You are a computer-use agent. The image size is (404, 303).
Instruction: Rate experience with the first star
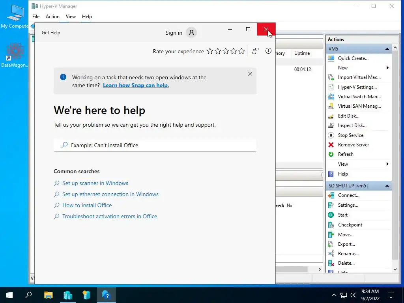[x=210, y=51]
